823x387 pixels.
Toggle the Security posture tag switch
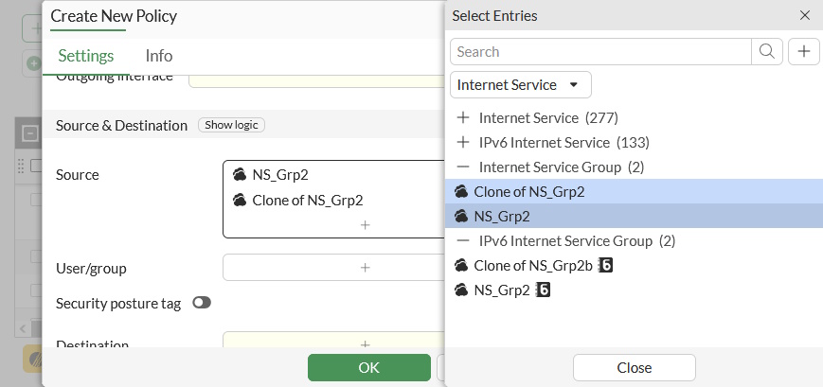tap(202, 303)
